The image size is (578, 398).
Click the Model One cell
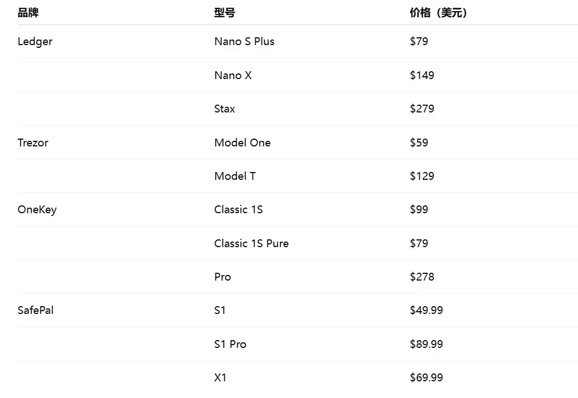pyautogui.click(x=242, y=143)
